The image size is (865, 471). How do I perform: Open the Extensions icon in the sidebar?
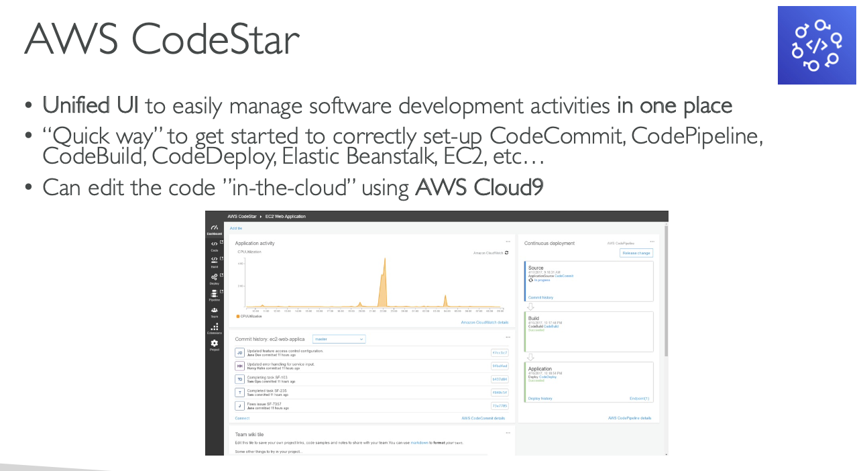point(214,328)
